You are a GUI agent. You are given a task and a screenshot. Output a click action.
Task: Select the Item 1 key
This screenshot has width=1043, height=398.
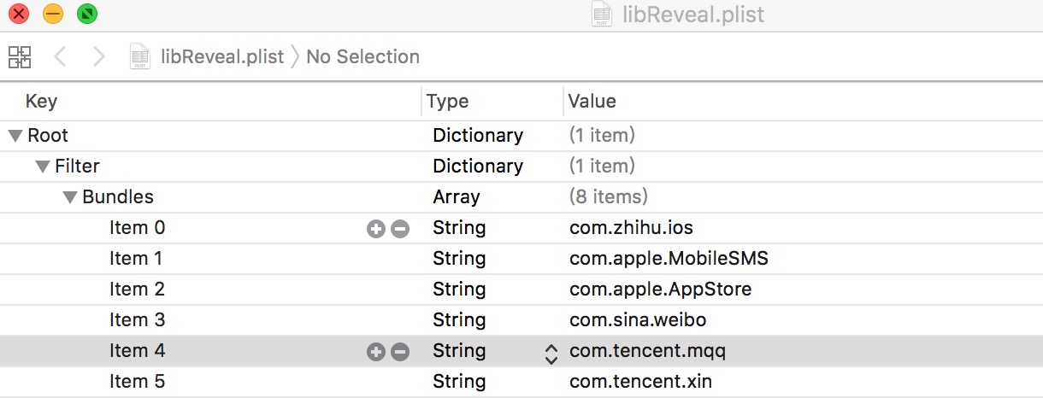[136, 259]
